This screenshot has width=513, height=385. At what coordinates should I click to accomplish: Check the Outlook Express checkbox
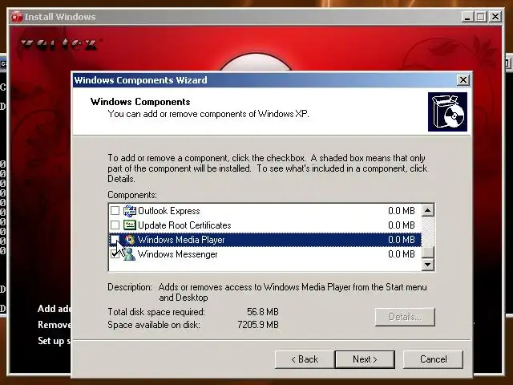[115, 210]
